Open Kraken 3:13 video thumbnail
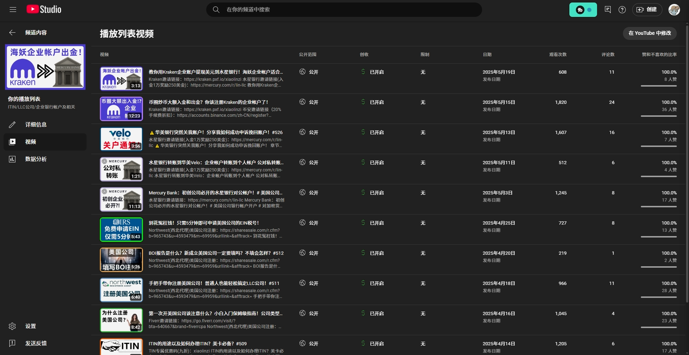This screenshot has height=355, width=689. click(121, 79)
